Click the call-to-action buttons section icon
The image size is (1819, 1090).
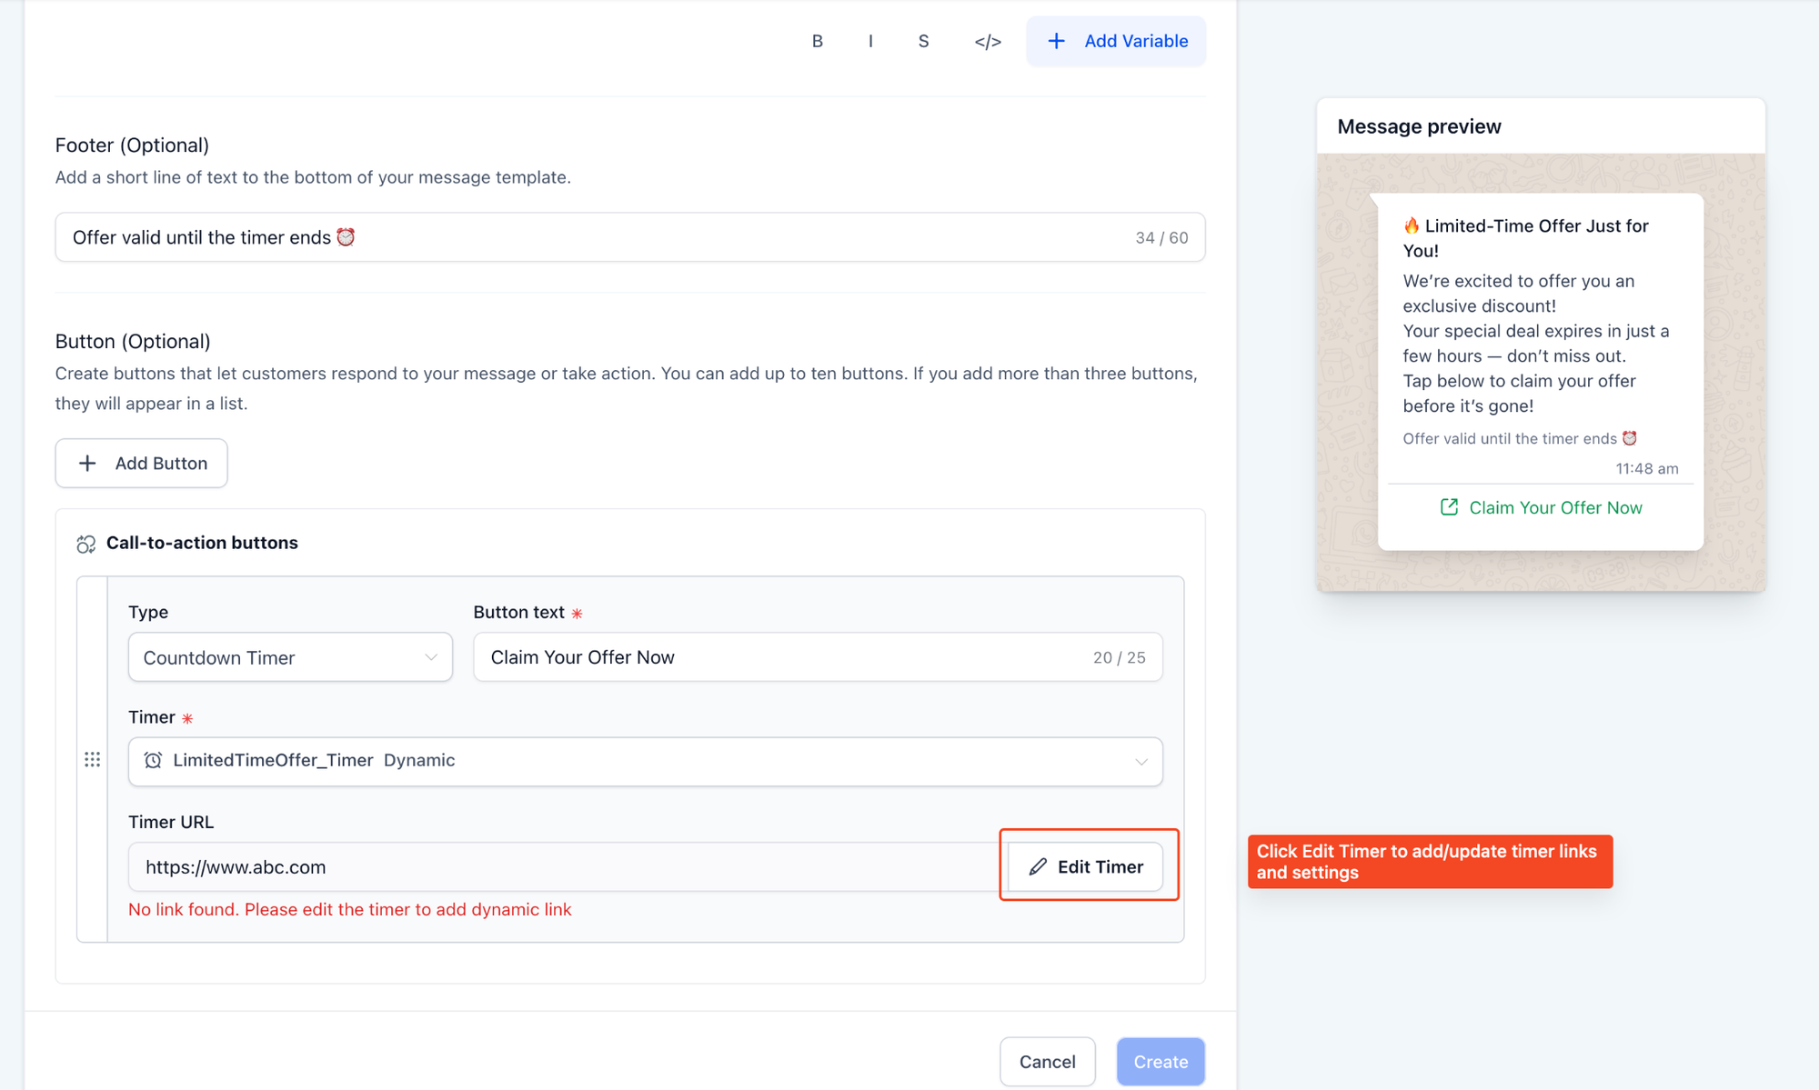(x=86, y=544)
